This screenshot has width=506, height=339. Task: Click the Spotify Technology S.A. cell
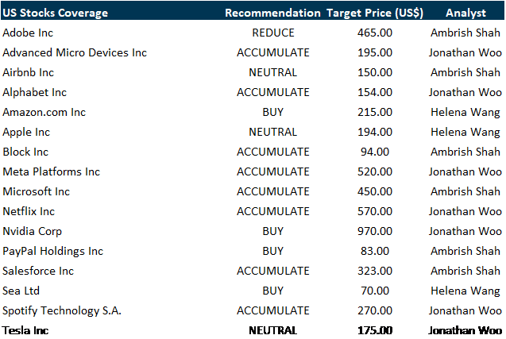click(62, 310)
